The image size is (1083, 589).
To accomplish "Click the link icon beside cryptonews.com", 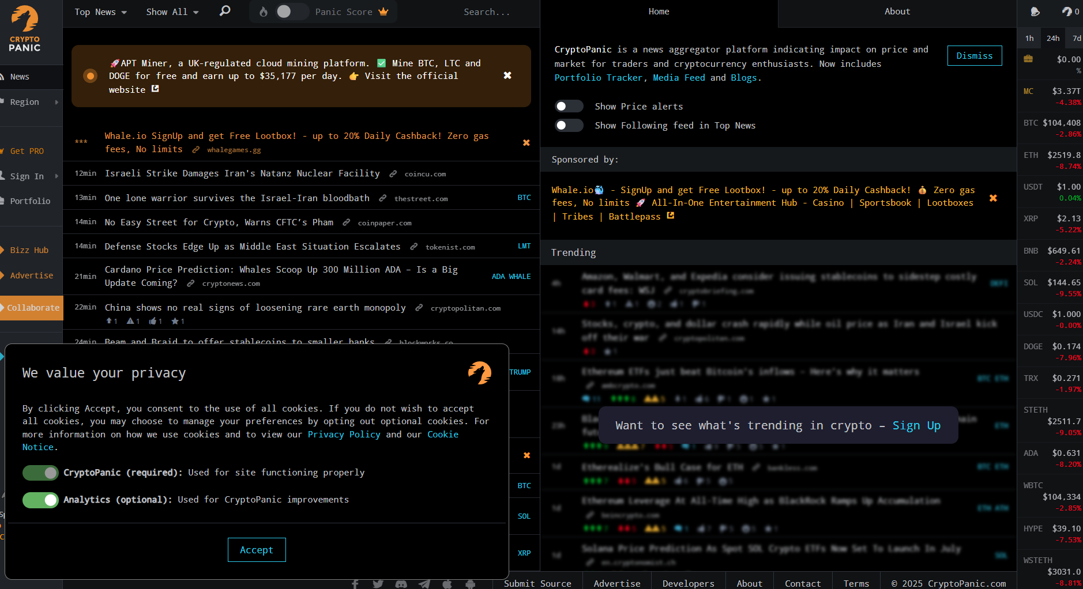I will [190, 283].
